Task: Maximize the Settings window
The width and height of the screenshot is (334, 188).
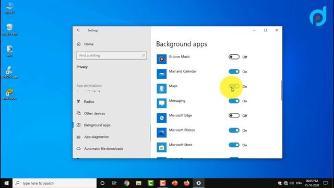Action: pyautogui.click(x=266, y=30)
